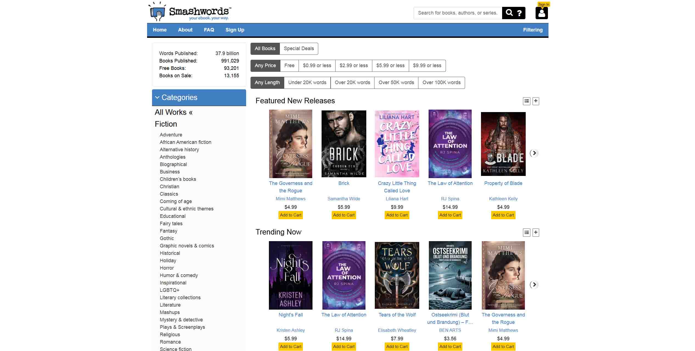Open the Children's books category
Image resolution: width=695 pixels, height=351 pixels.
178,179
